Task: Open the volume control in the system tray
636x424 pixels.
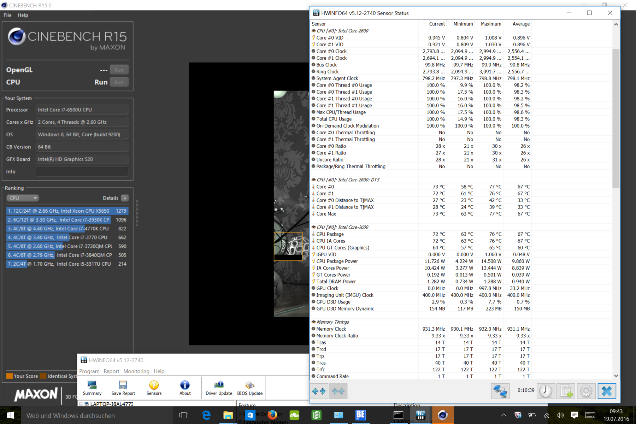Action: click(560, 416)
